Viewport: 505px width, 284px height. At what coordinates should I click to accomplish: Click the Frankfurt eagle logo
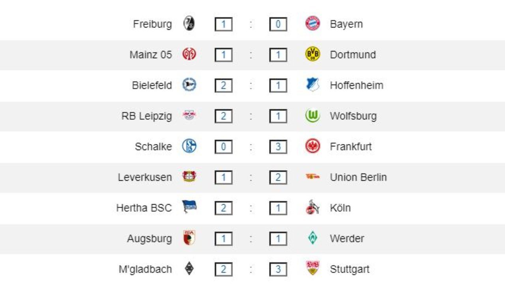tap(312, 147)
